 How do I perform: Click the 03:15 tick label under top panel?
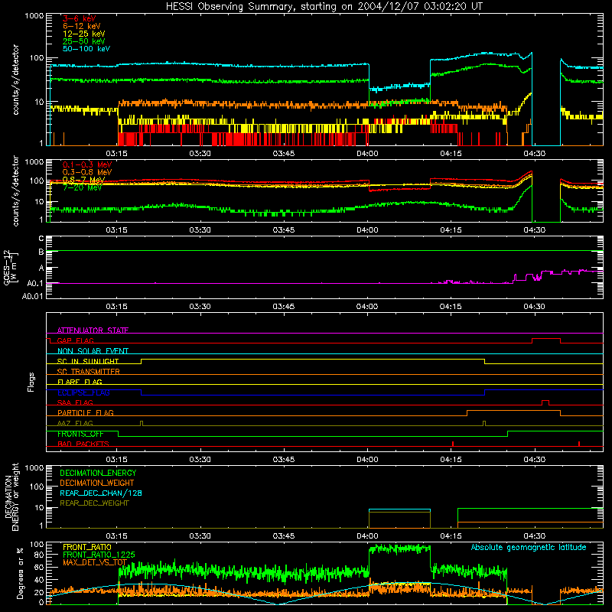click(116, 154)
